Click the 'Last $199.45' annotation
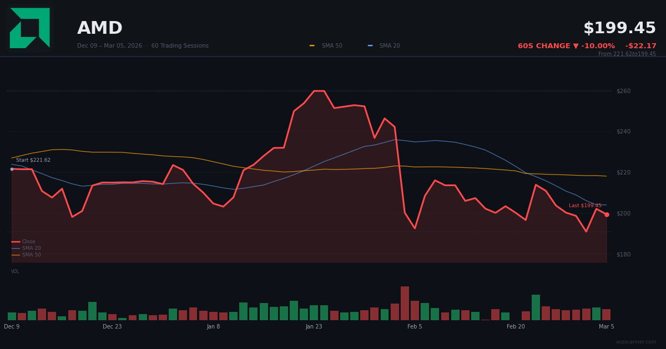Image resolution: width=666 pixels, height=349 pixels. pos(585,206)
